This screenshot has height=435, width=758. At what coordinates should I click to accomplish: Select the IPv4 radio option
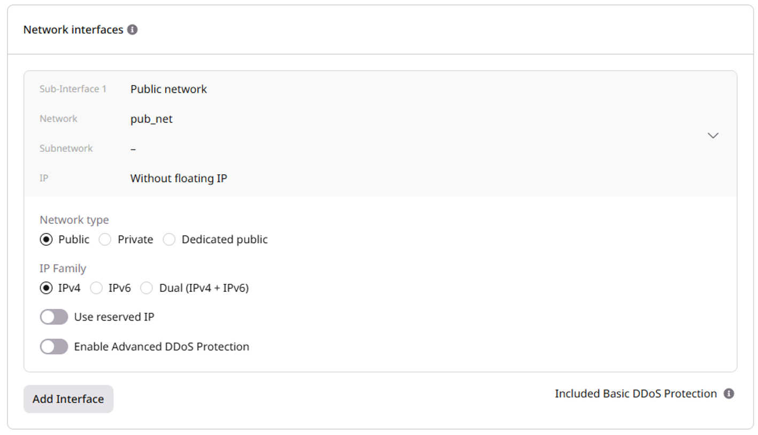[45, 288]
